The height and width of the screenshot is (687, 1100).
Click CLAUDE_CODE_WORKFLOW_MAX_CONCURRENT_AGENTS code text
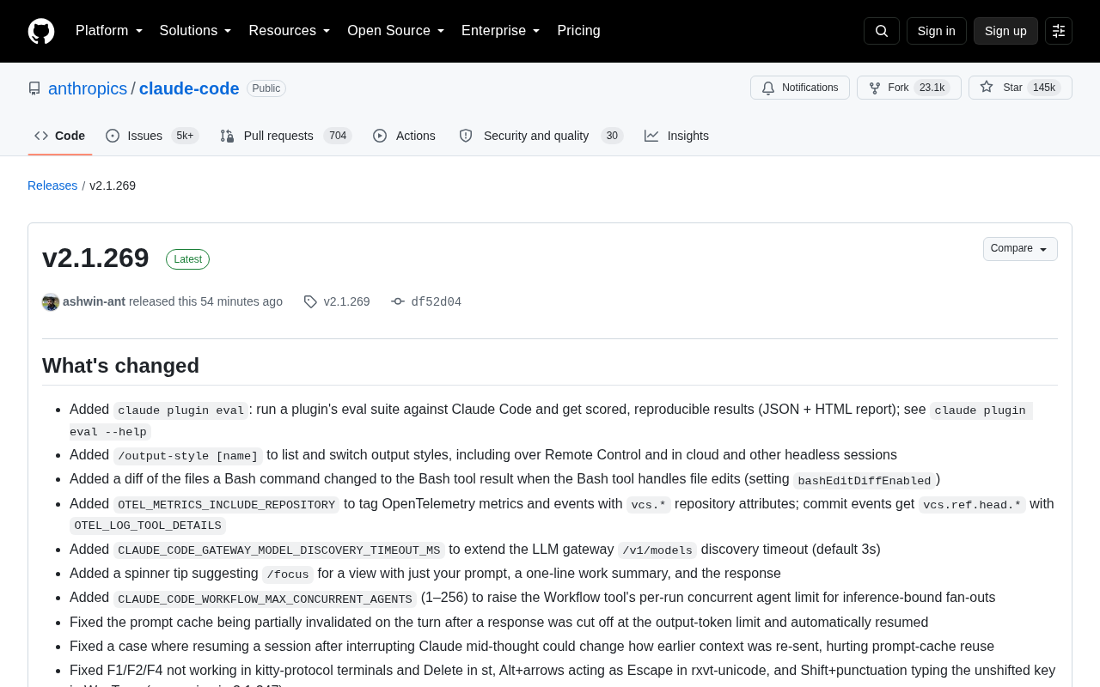265,599
